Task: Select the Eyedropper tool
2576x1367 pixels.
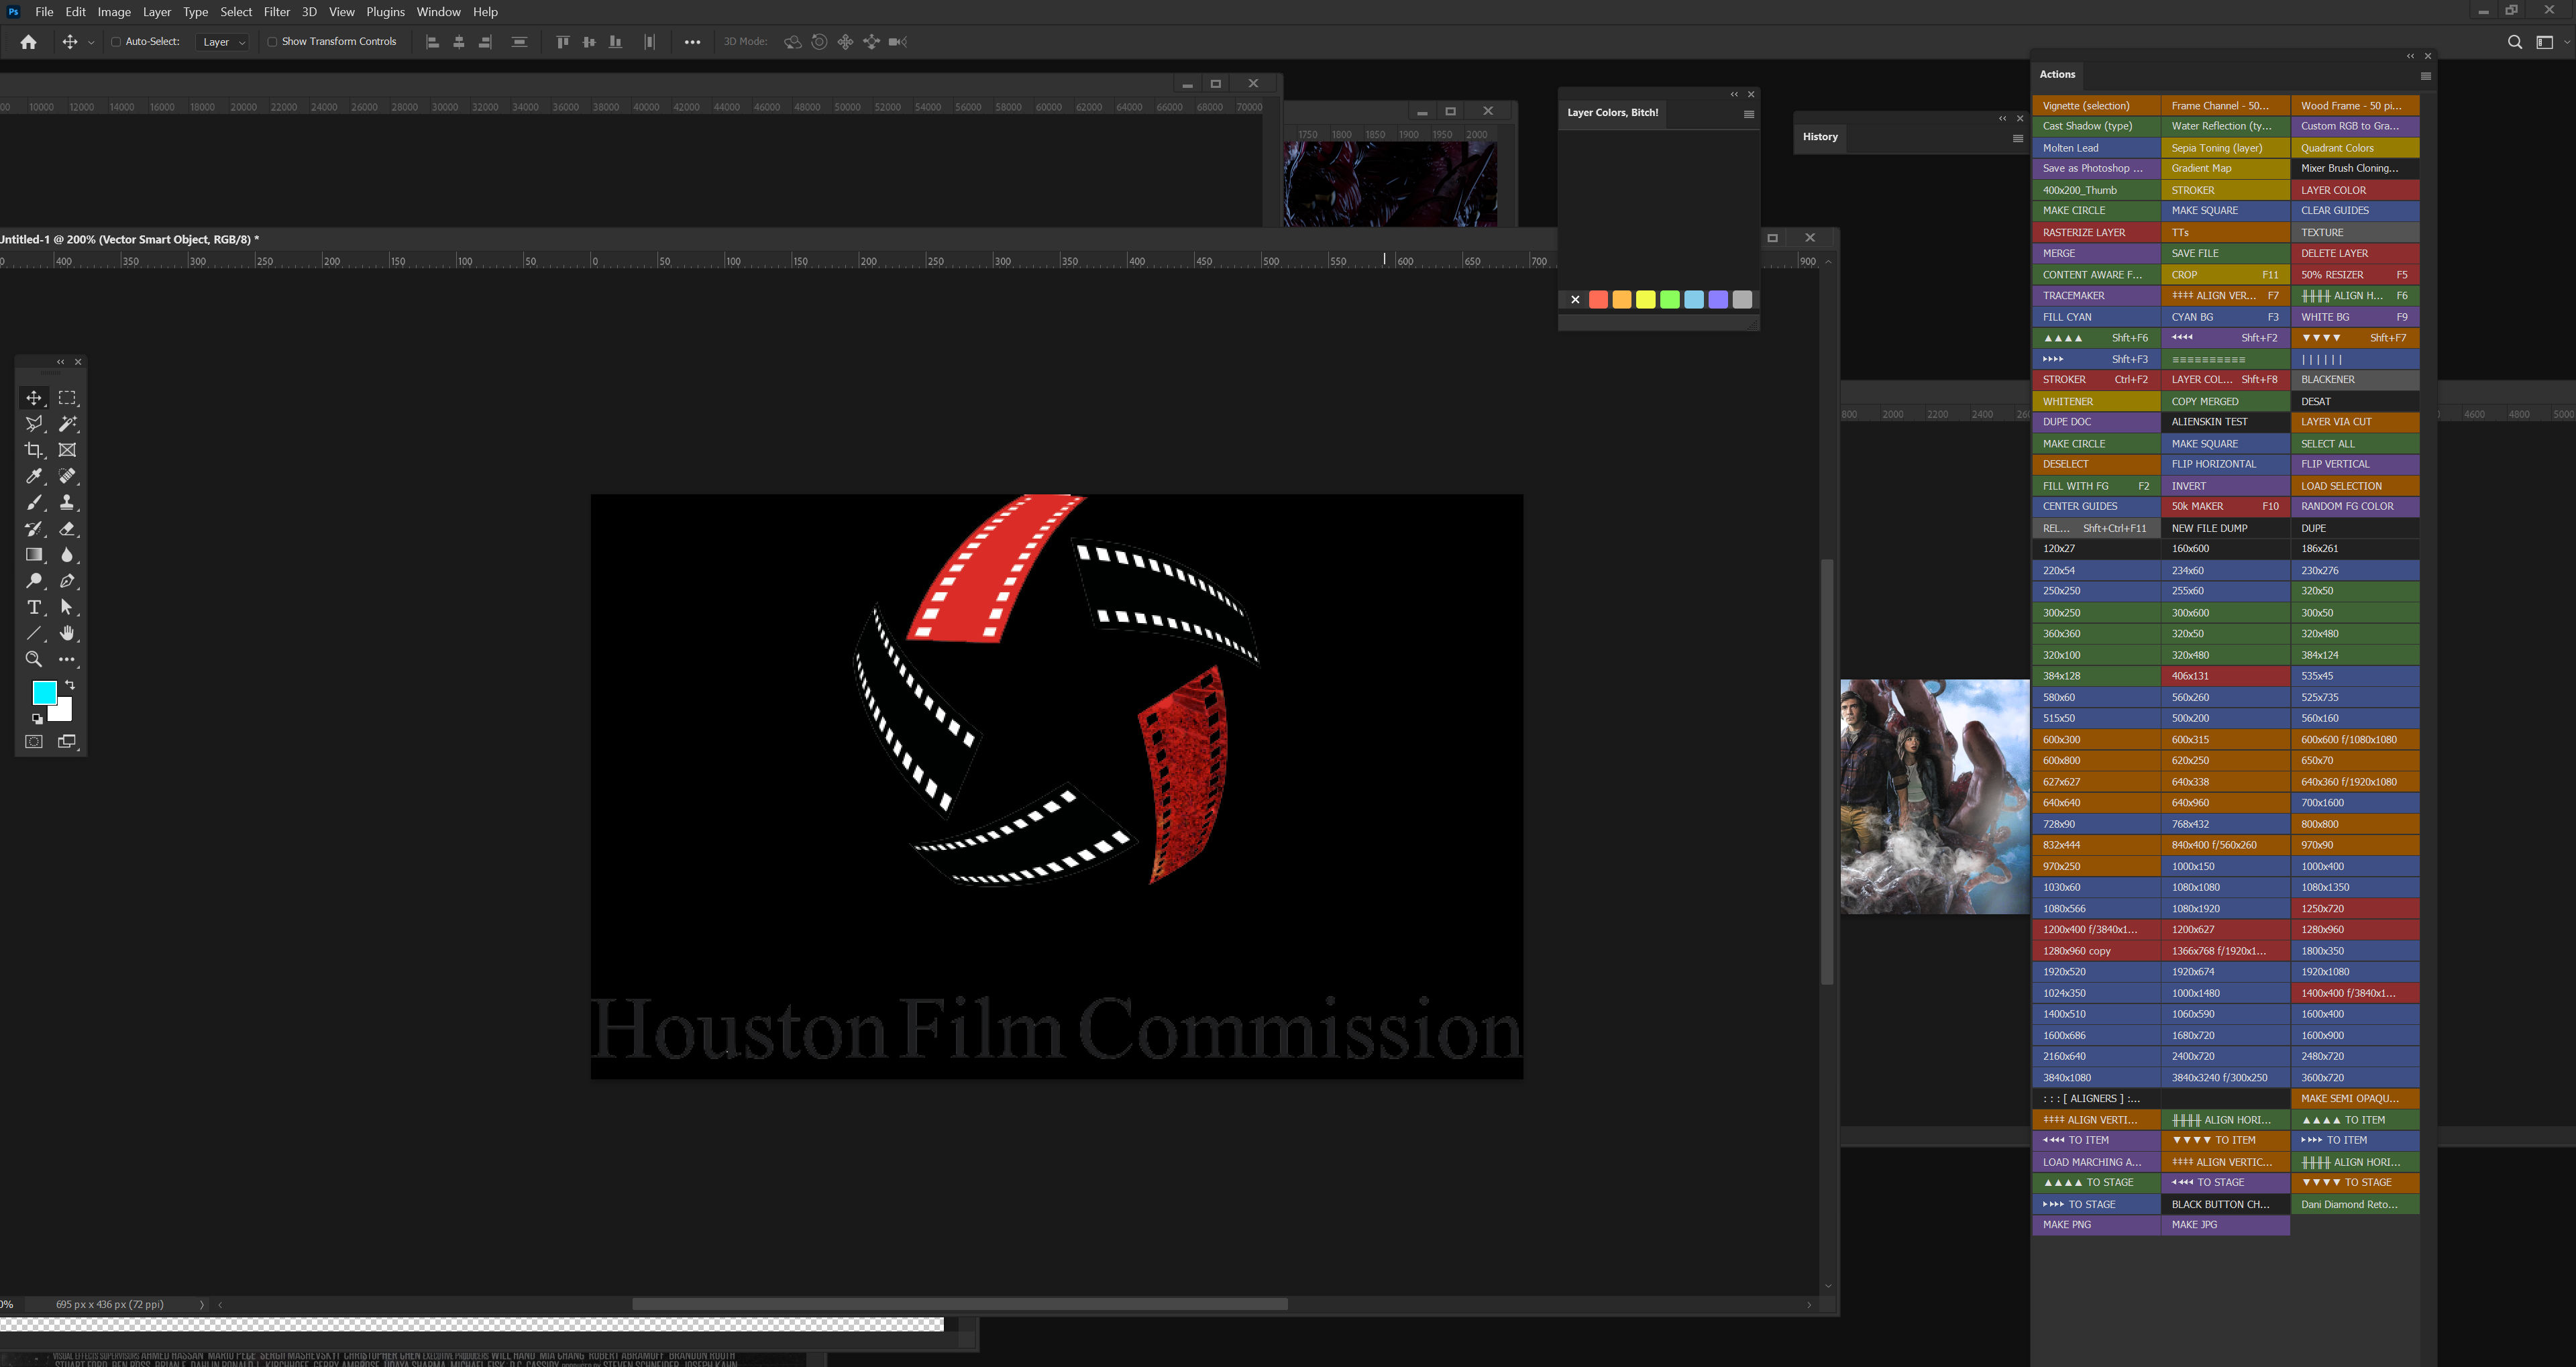Action: (x=34, y=476)
